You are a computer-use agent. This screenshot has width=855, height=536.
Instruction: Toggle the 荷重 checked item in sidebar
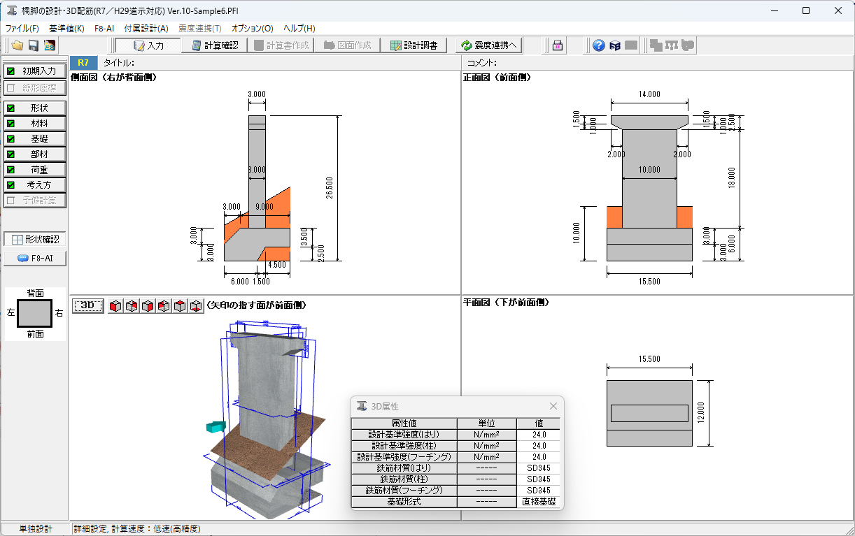[35, 169]
